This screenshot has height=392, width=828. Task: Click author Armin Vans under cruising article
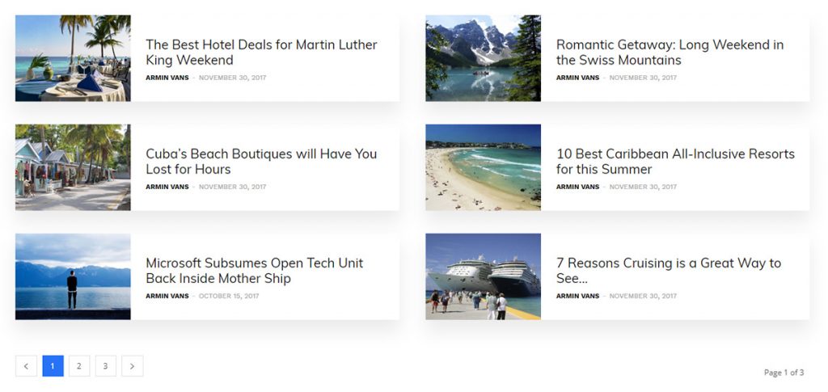(x=577, y=296)
